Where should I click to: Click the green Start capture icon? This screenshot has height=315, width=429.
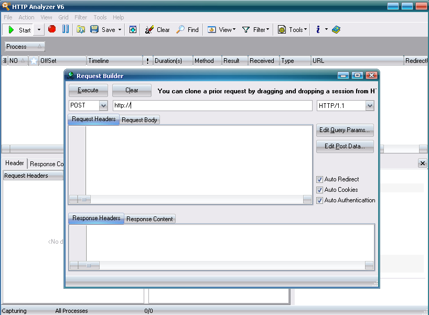pos(11,30)
